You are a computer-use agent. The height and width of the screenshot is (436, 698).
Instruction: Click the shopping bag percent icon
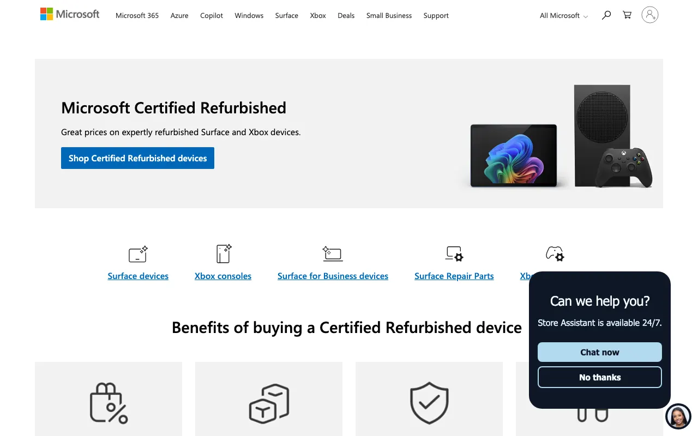click(x=109, y=403)
